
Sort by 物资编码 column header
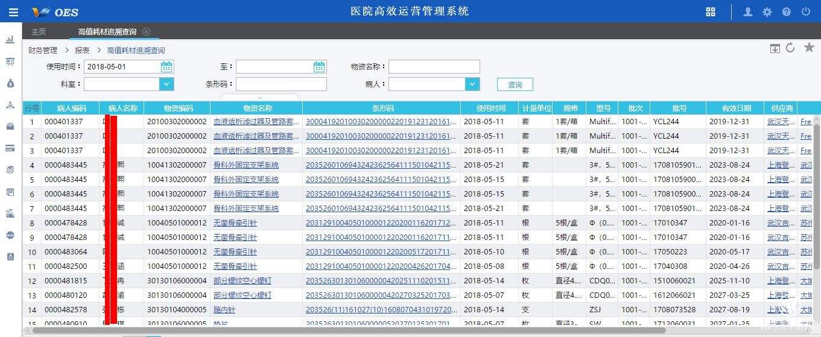point(179,109)
